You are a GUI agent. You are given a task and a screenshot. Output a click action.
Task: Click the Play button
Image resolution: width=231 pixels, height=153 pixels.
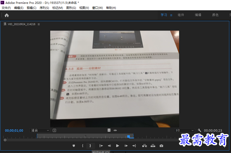[118, 146]
